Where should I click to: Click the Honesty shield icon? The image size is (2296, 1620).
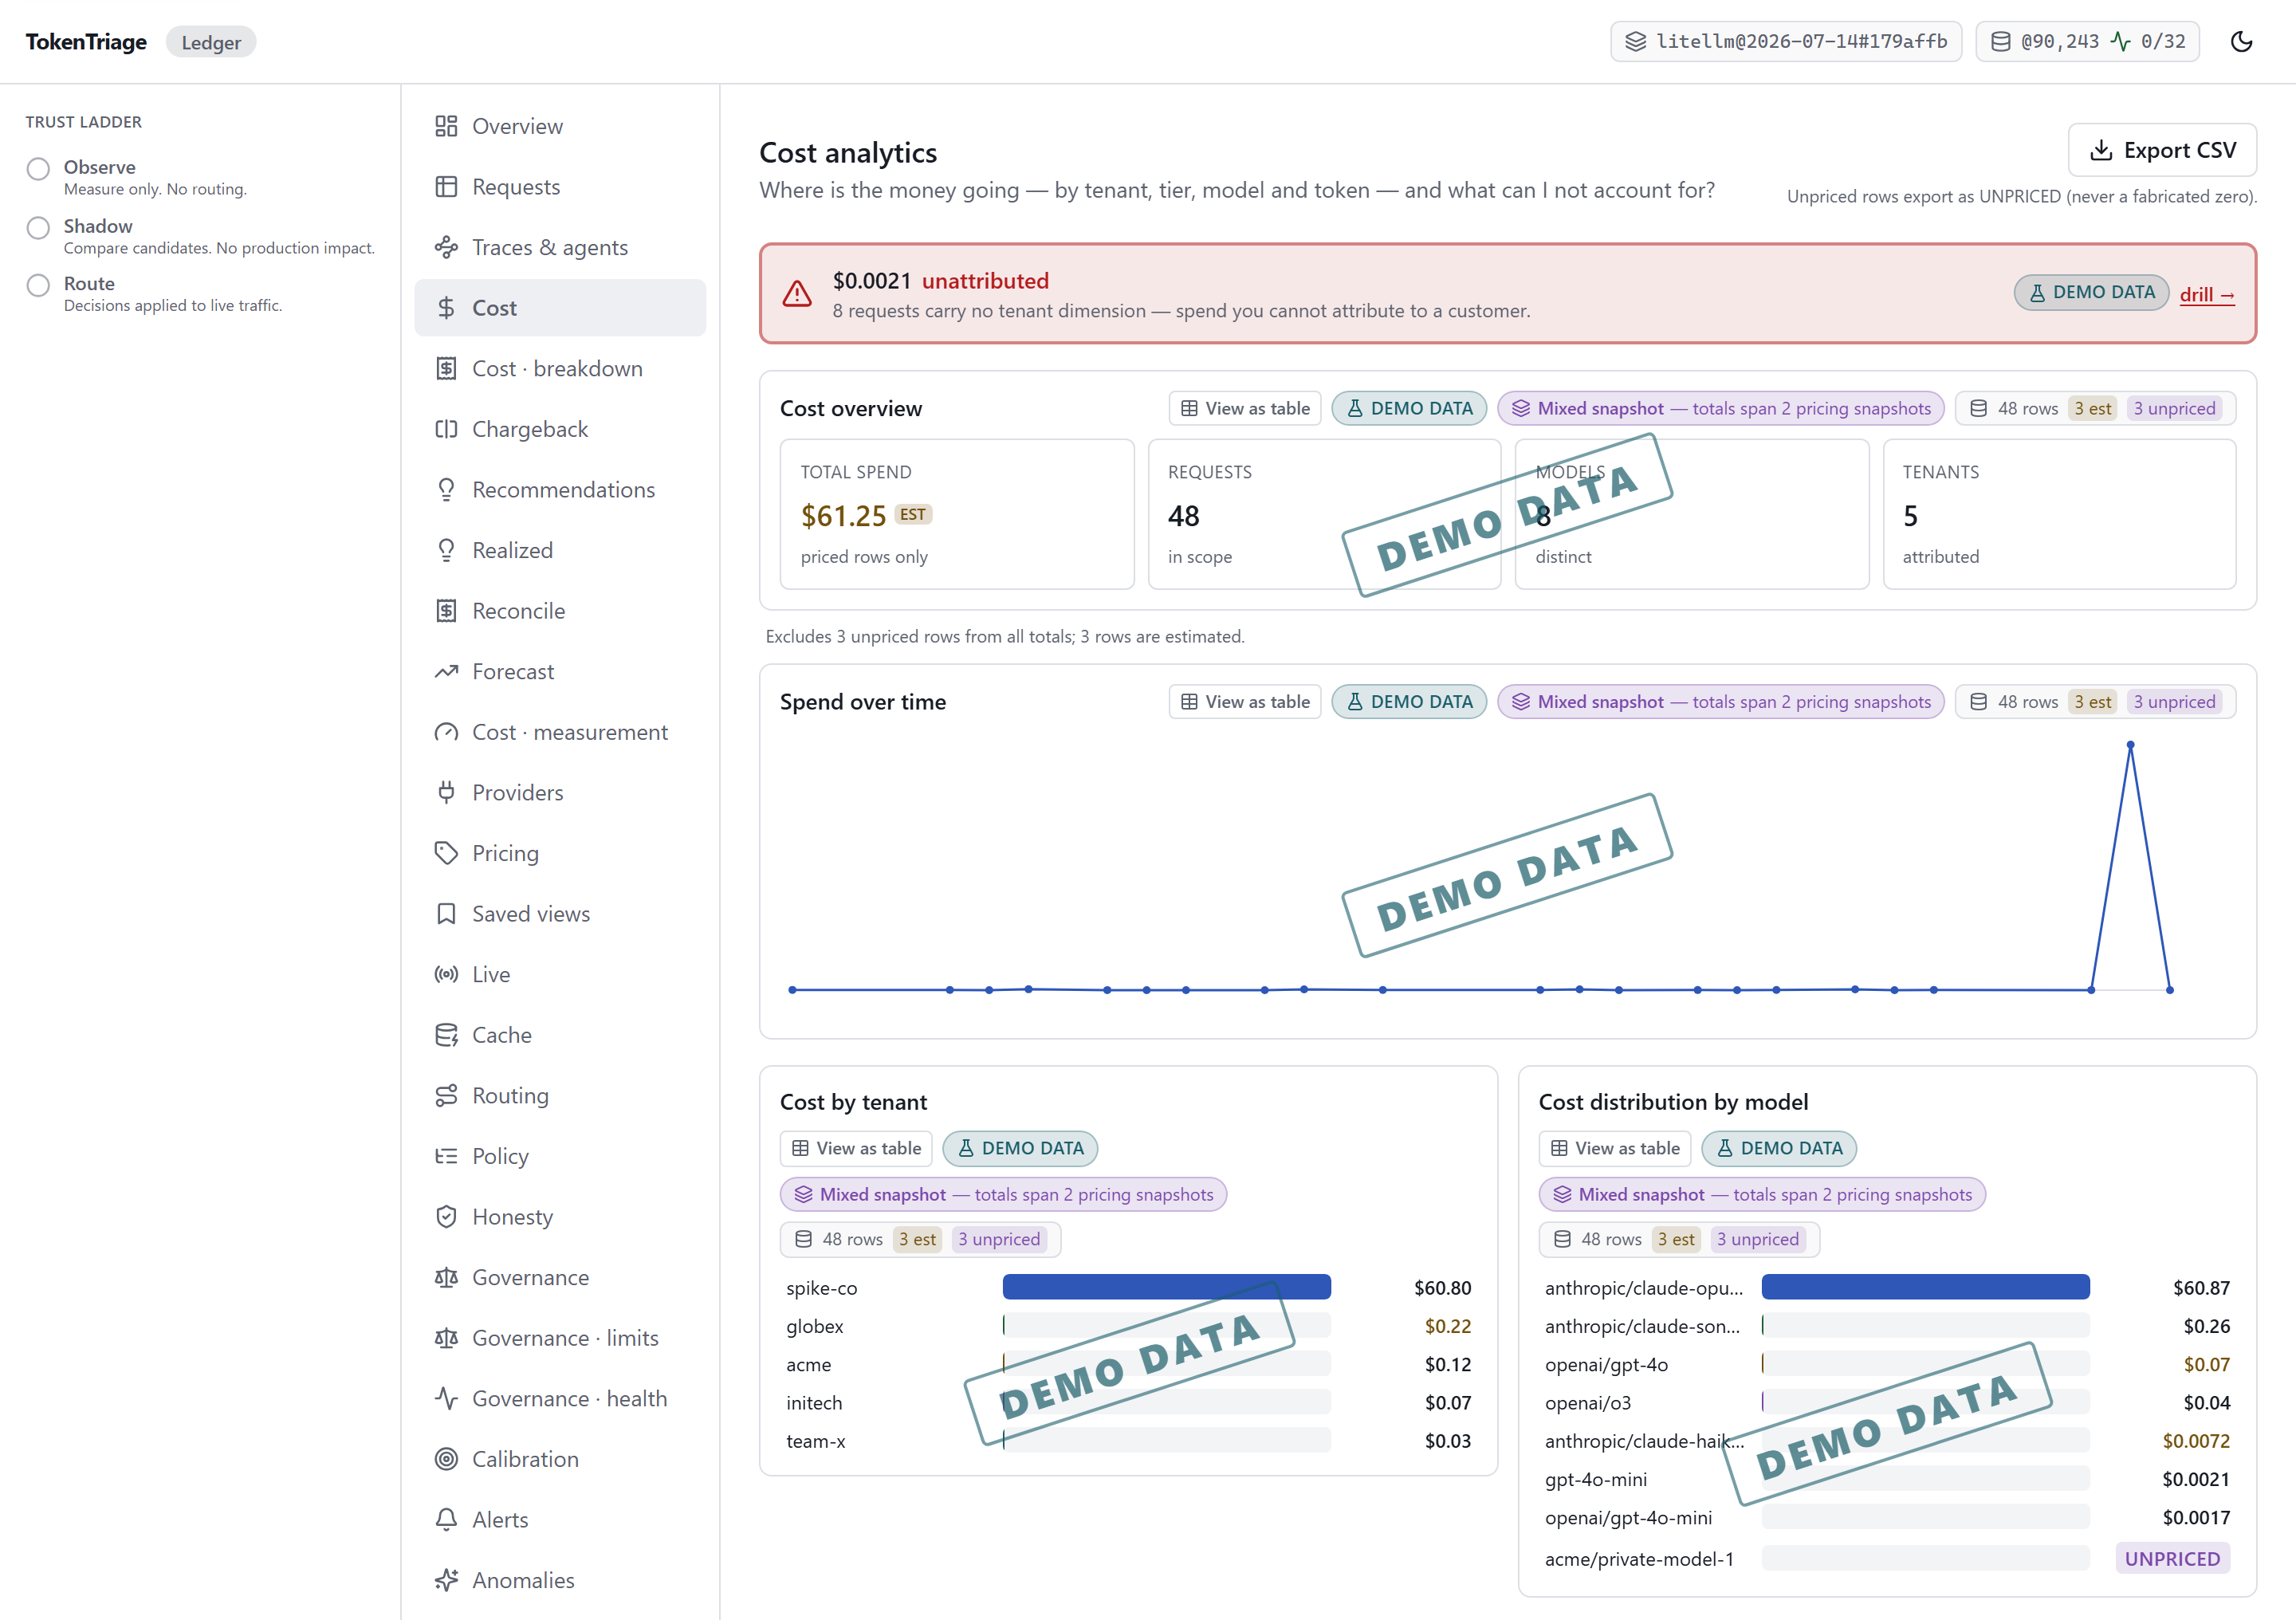pos(446,1217)
